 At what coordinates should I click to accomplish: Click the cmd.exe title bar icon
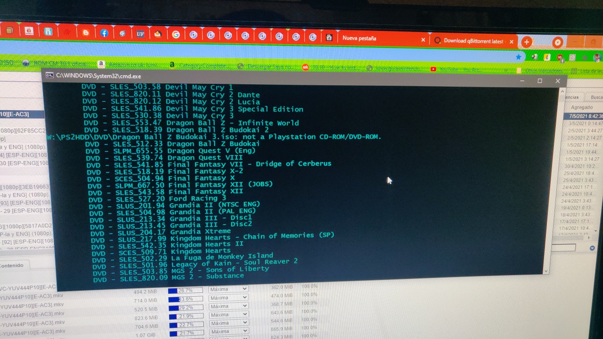[49, 75]
